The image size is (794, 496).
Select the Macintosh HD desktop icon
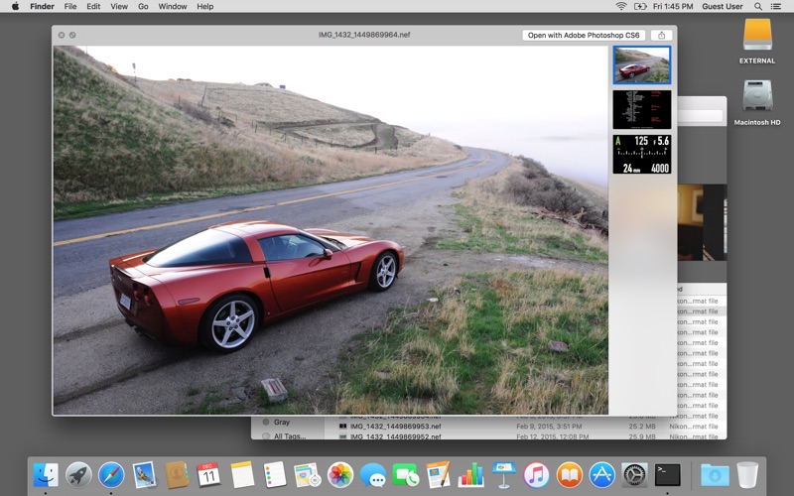click(757, 99)
